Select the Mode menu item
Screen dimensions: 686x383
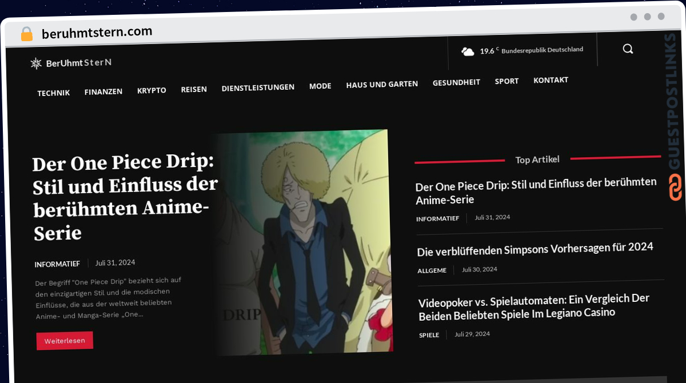pyautogui.click(x=320, y=86)
